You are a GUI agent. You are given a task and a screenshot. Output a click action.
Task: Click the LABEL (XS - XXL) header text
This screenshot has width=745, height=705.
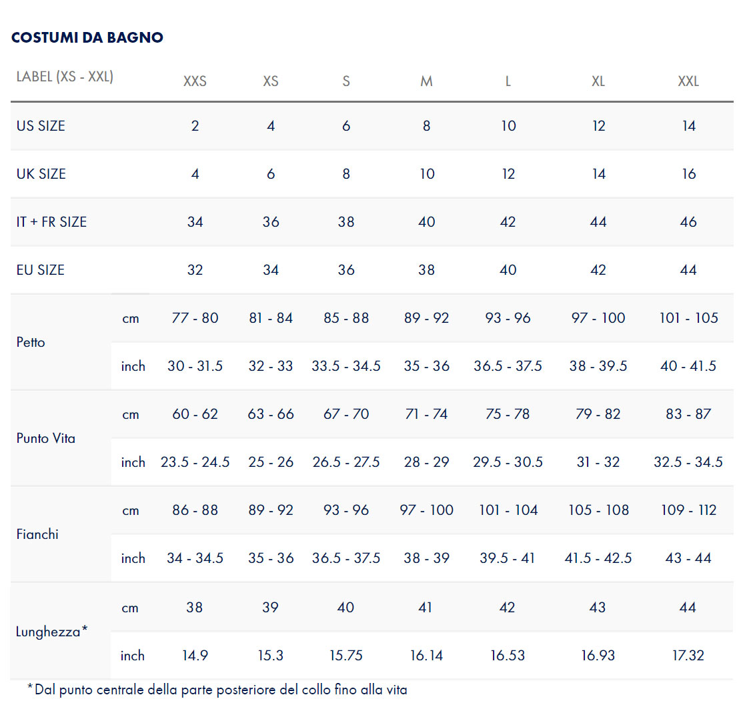click(65, 77)
